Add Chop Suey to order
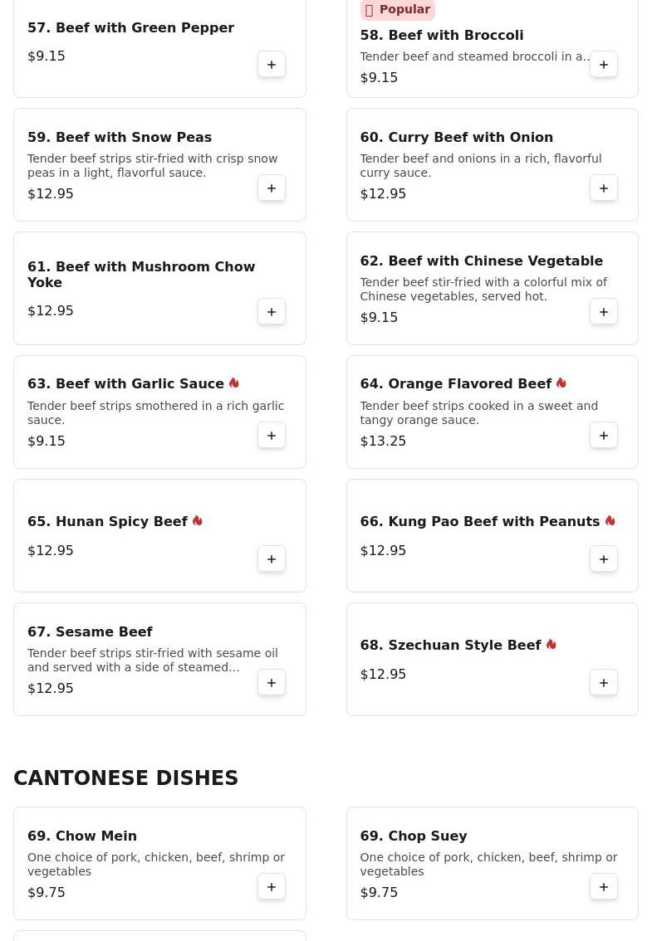 (x=604, y=887)
